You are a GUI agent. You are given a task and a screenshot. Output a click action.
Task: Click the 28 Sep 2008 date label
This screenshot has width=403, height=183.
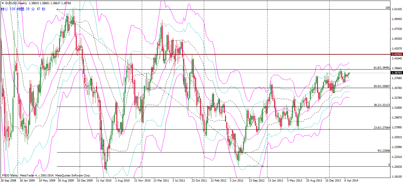[8, 181]
